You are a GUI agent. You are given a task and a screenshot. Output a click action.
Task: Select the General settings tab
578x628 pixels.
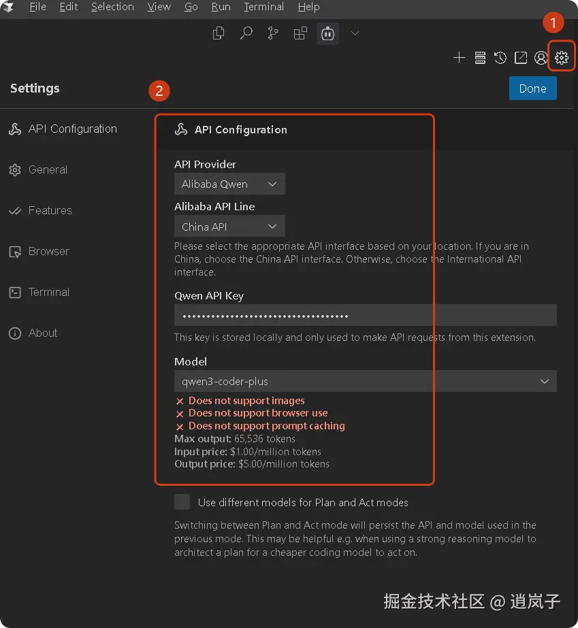pyautogui.click(x=39, y=170)
